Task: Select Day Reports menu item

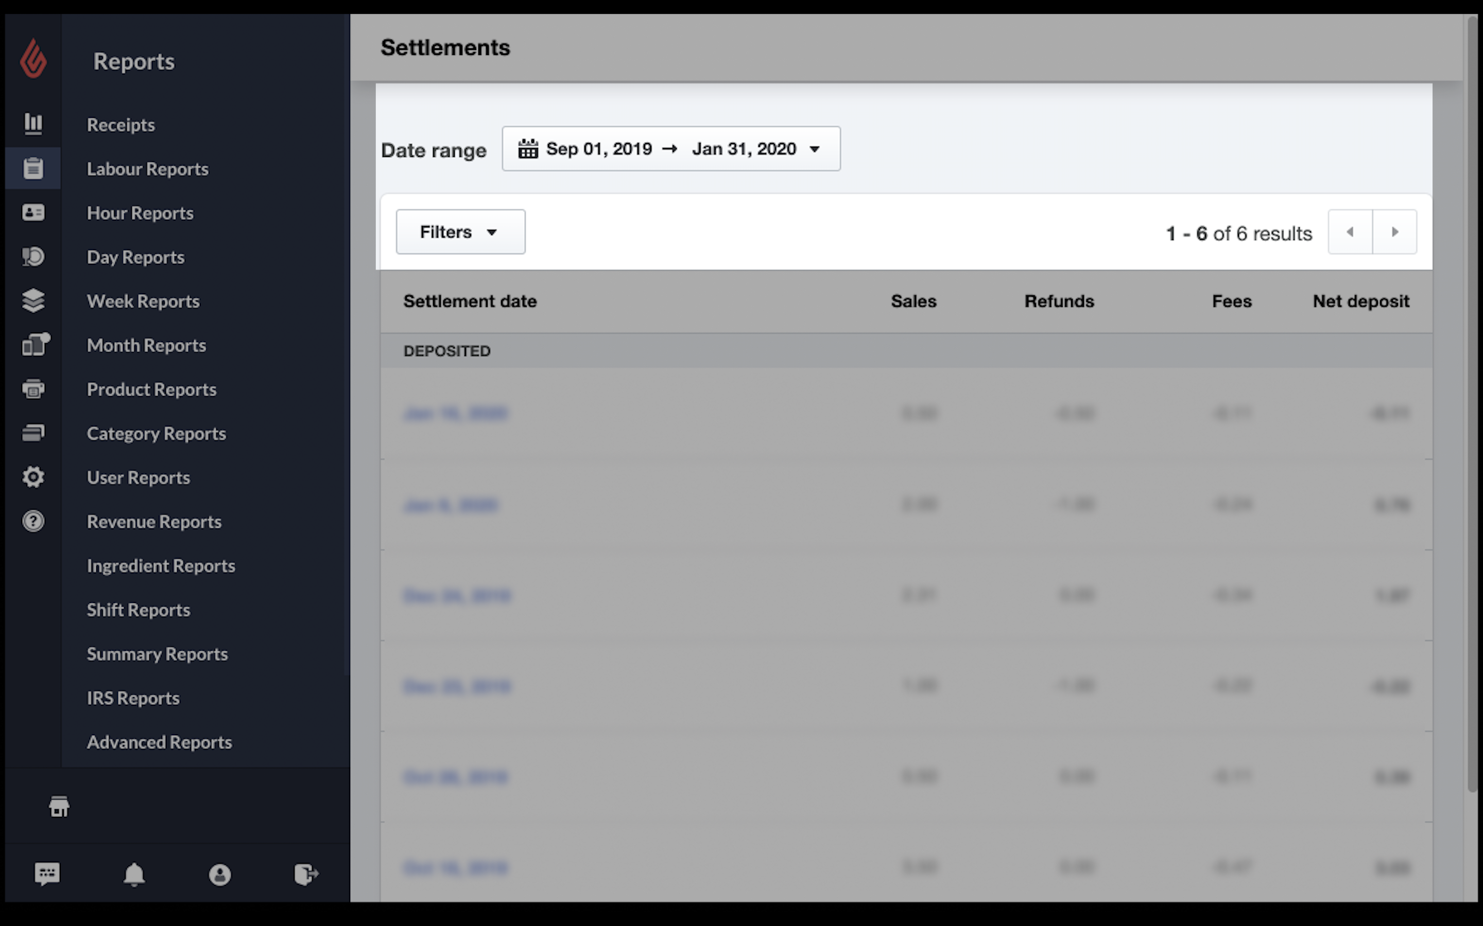Action: [135, 257]
